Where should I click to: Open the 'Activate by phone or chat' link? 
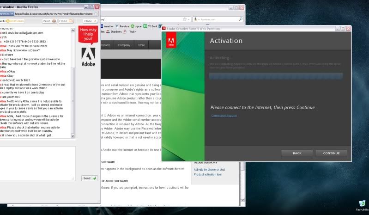(x=210, y=170)
